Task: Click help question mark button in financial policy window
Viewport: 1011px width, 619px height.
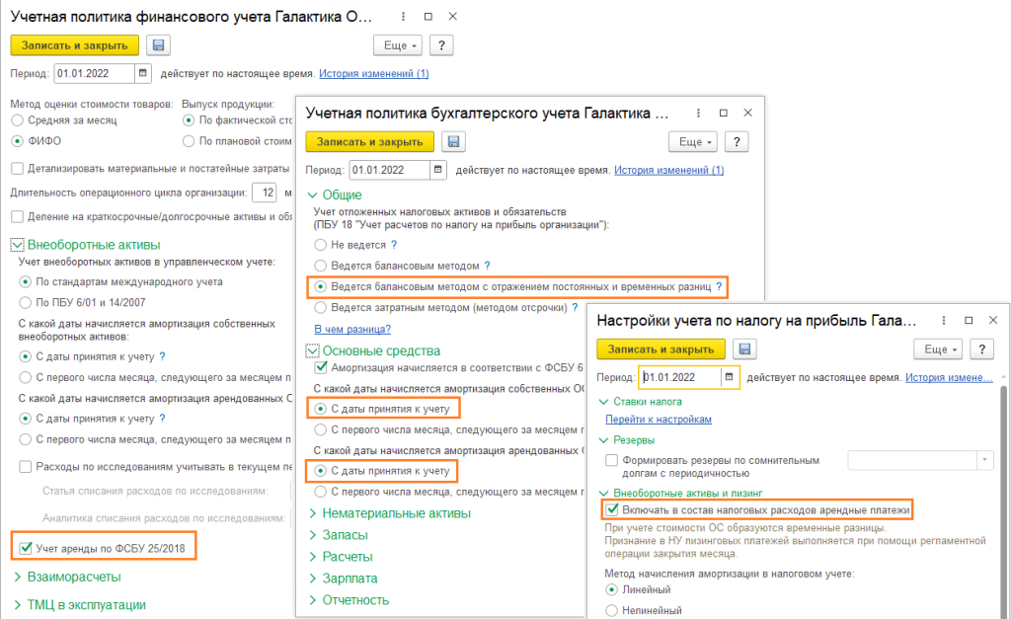Action: coord(440,45)
